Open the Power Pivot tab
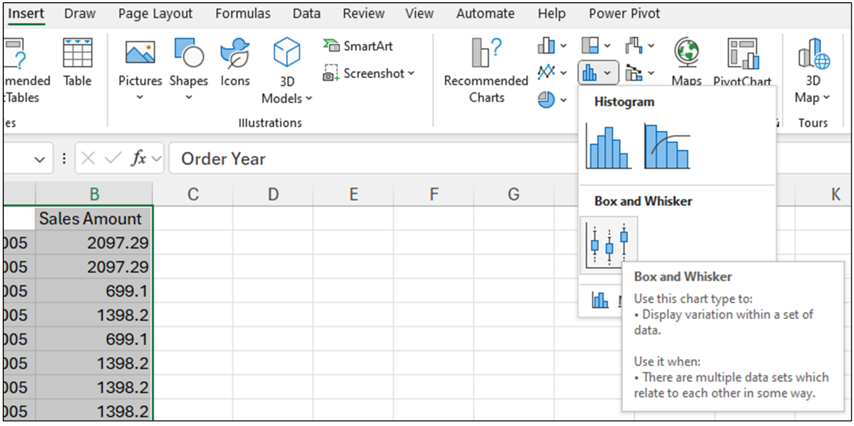854x426 pixels. [x=623, y=13]
